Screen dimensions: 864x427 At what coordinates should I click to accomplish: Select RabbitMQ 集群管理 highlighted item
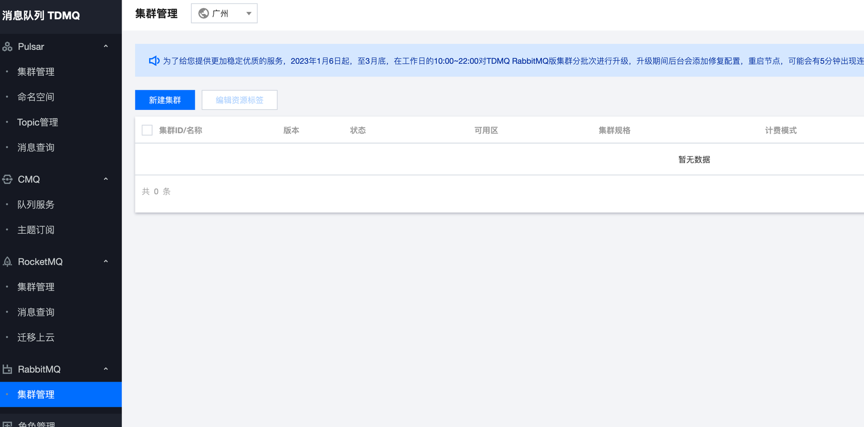60,395
